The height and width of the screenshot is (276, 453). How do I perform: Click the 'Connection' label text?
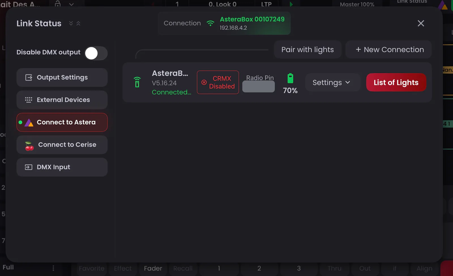pos(182,23)
